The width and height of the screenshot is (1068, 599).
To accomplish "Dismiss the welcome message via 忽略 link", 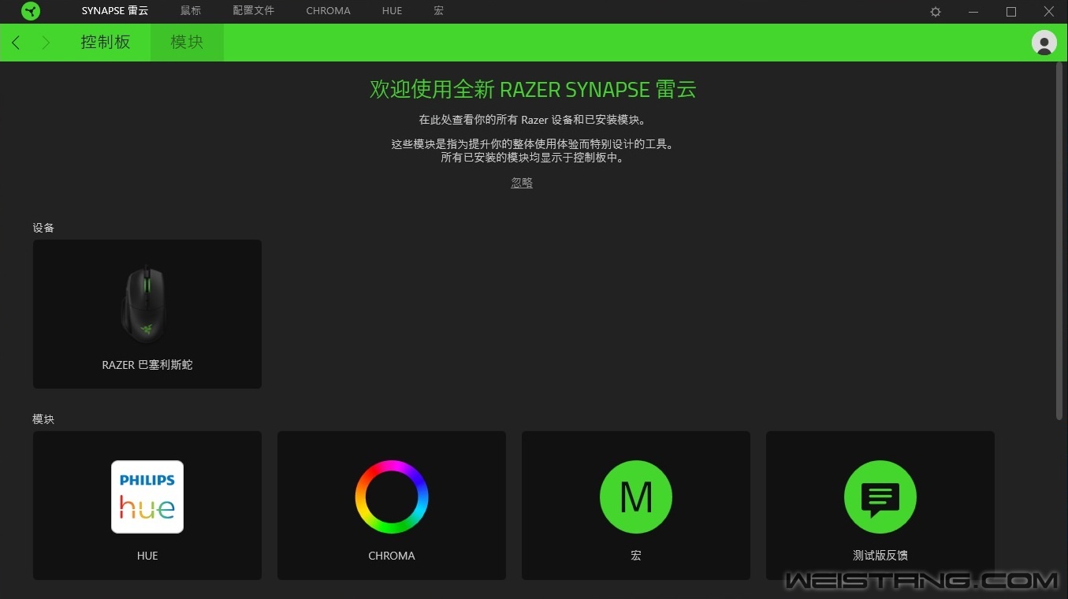I will click(x=522, y=182).
